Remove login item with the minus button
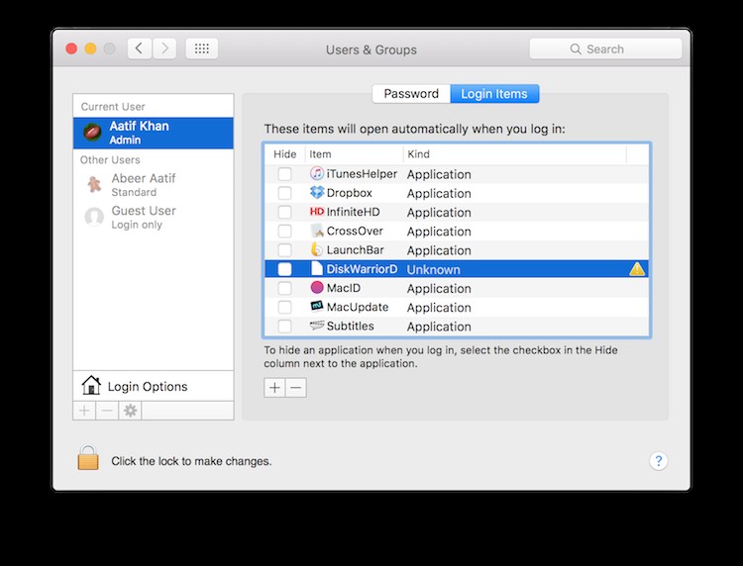The height and width of the screenshot is (566, 743). pyautogui.click(x=295, y=388)
